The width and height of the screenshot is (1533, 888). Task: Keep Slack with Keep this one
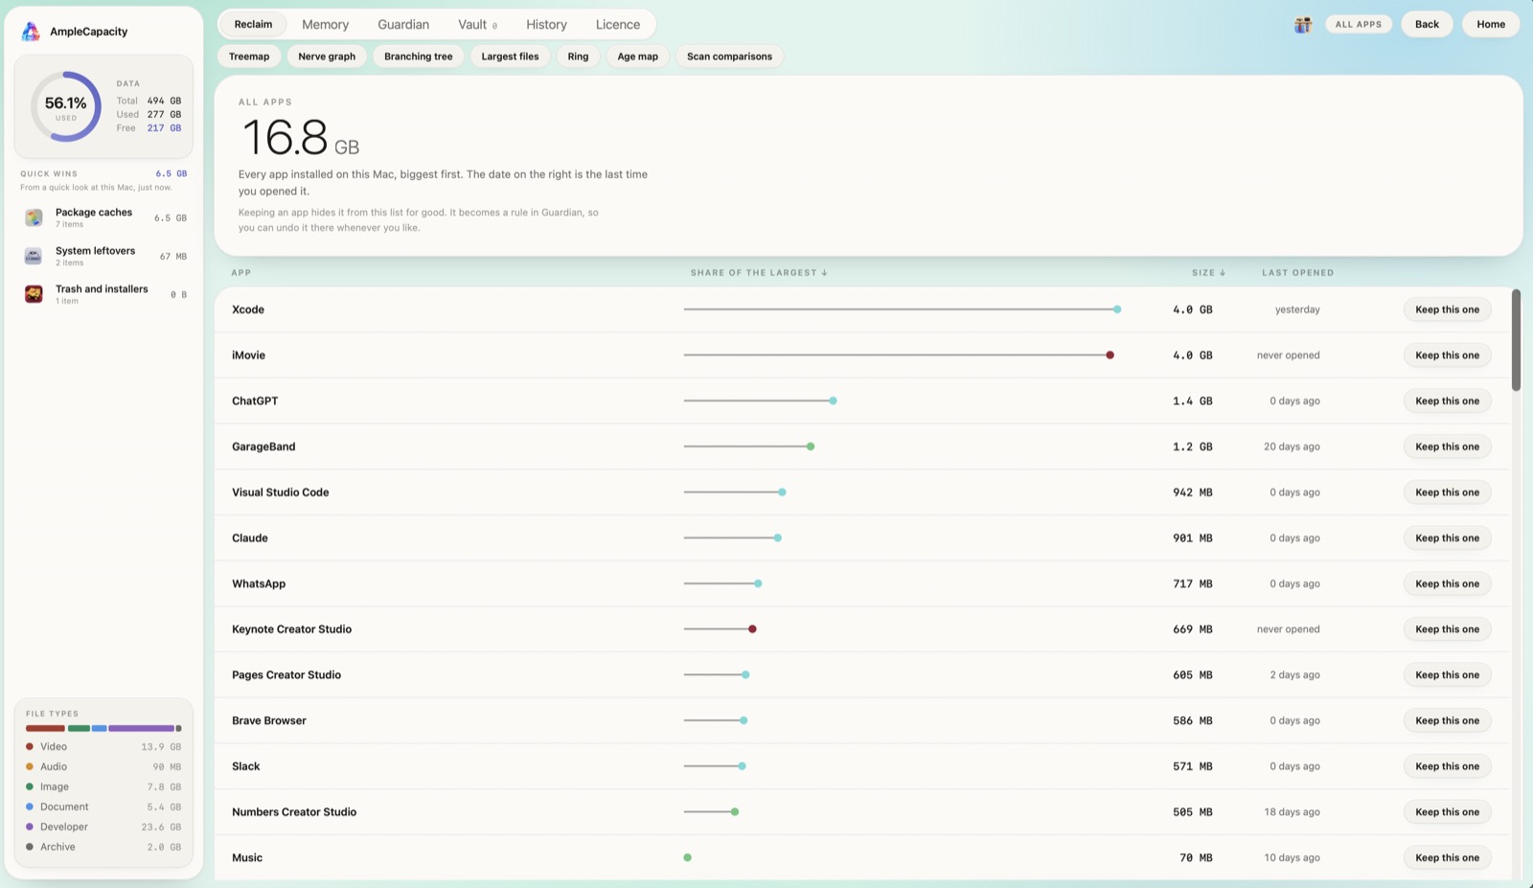click(1447, 766)
